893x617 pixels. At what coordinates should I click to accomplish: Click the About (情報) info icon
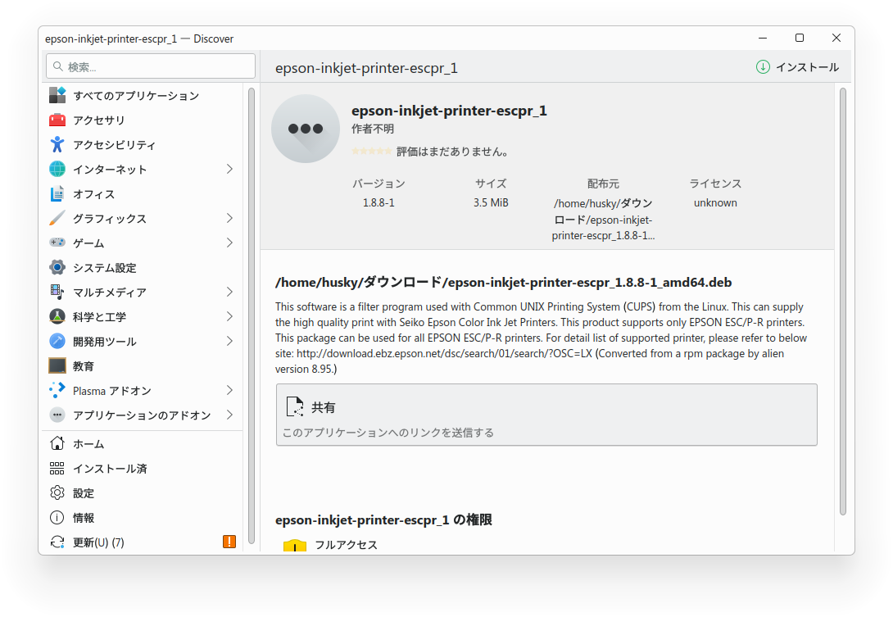[x=57, y=517]
